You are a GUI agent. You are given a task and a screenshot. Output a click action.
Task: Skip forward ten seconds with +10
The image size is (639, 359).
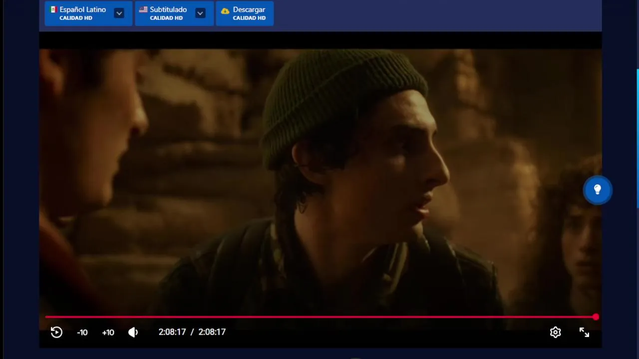tap(108, 332)
